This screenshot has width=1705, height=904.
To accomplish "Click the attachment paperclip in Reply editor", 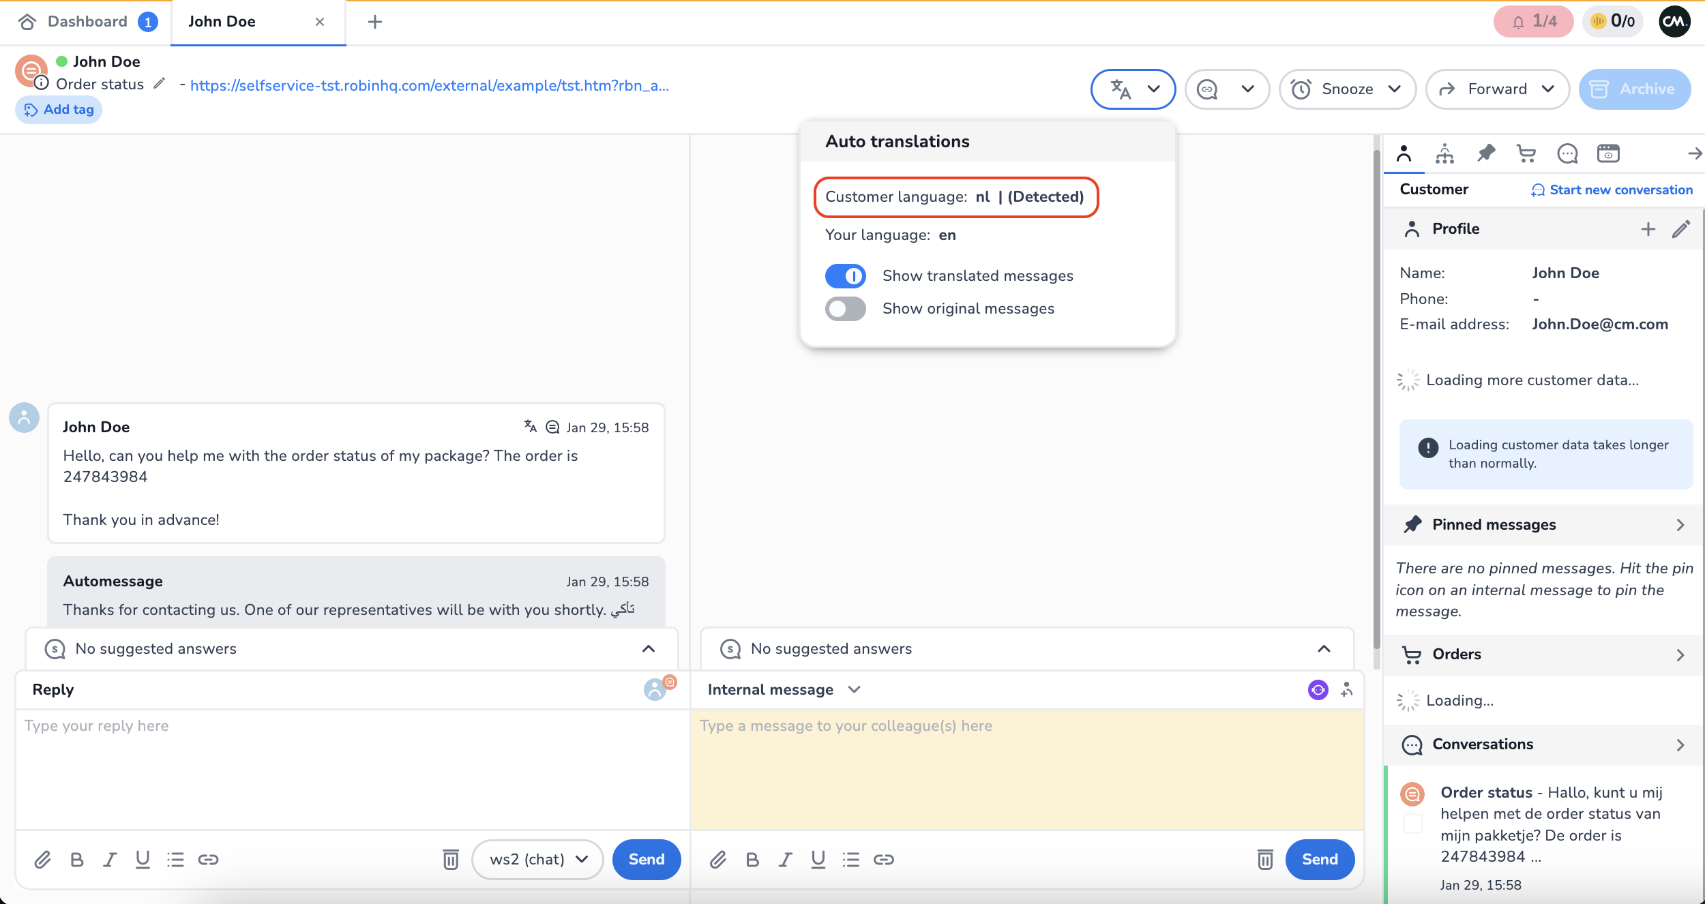I will coord(42,859).
